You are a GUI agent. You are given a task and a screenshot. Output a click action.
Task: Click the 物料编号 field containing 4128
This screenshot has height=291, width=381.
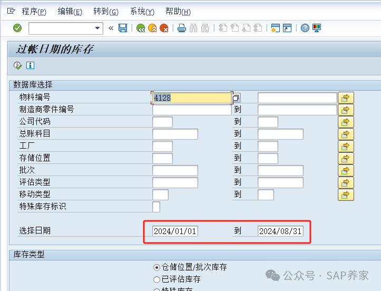pyautogui.click(x=192, y=98)
